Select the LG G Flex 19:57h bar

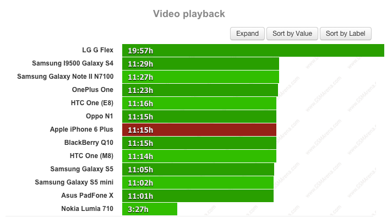(253, 50)
